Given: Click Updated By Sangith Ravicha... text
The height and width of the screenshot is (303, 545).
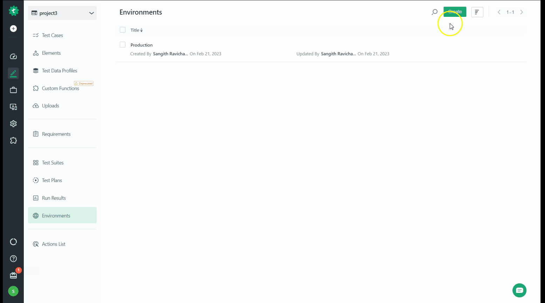Looking at the screenshot, I should click(x=326, y=54).
